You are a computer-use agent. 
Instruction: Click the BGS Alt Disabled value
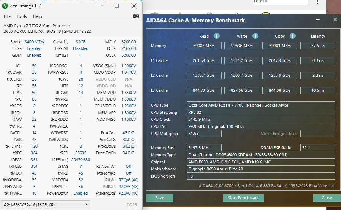[x=81, y=48]
